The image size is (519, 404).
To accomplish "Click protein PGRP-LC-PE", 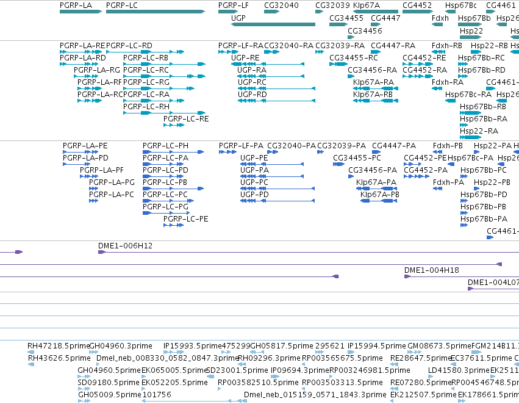I will (x=185, y=219).
